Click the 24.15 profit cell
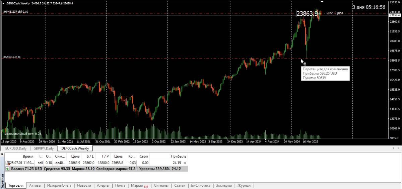This screenshot has width=402, height=189. click(x=177, y=163)
